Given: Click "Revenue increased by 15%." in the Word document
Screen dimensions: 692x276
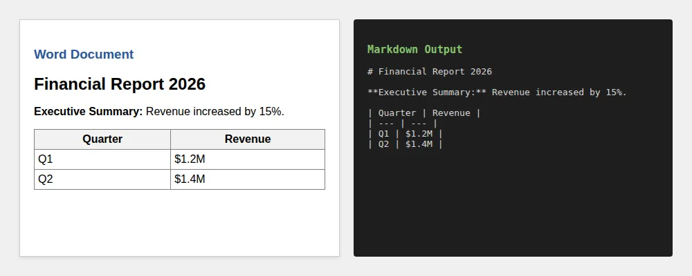Looking at the screenshot, I should (x=215, y=111).
